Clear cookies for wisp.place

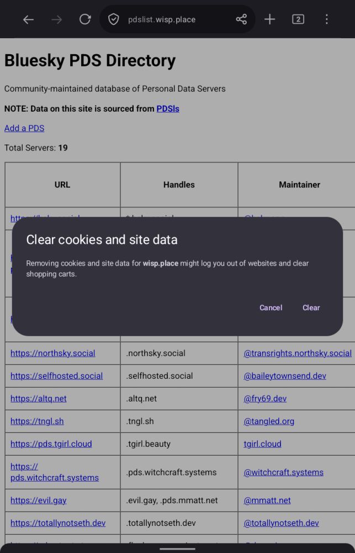pyautogui.click(x=311, y=307)
